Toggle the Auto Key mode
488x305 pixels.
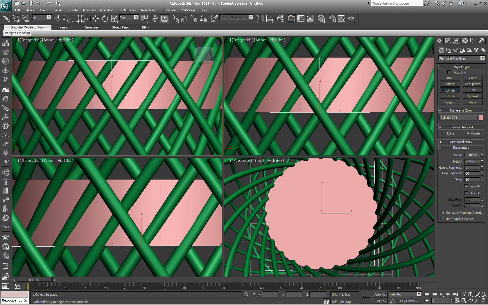tap(380, 295)
